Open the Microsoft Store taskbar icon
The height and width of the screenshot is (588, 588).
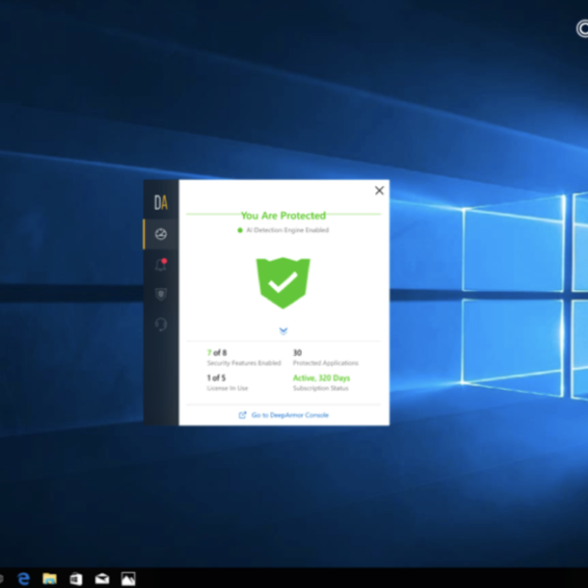click(x=75, y=578)
